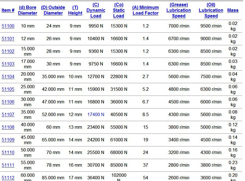Click item number 51102
This screenshot has height=181, width=245.
pyautogui.click(x=8, y=51)
